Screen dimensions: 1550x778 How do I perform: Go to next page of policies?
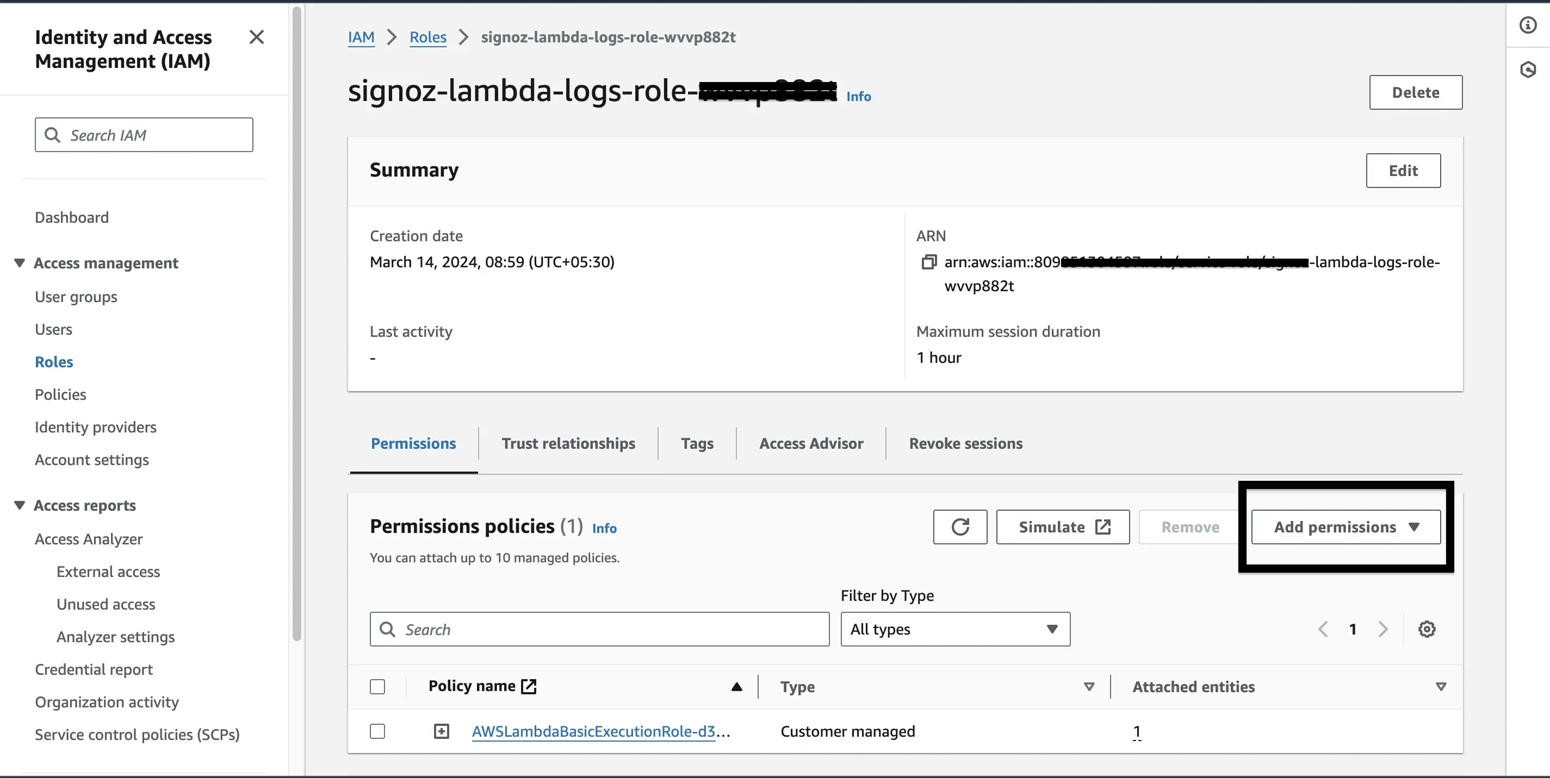1382,629
